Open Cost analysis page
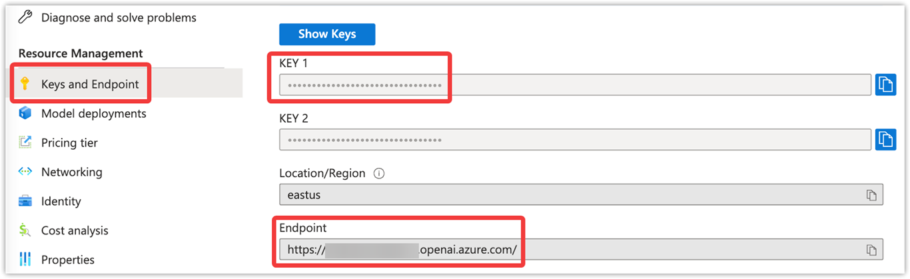This screenshot has height=279, width=910. click(75, 230)
